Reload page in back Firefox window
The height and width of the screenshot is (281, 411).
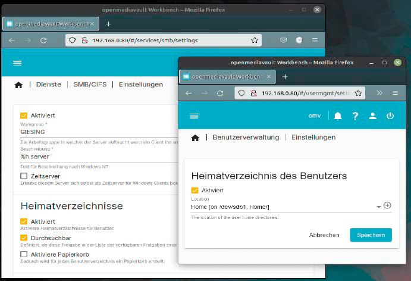[x=43, y=40]
